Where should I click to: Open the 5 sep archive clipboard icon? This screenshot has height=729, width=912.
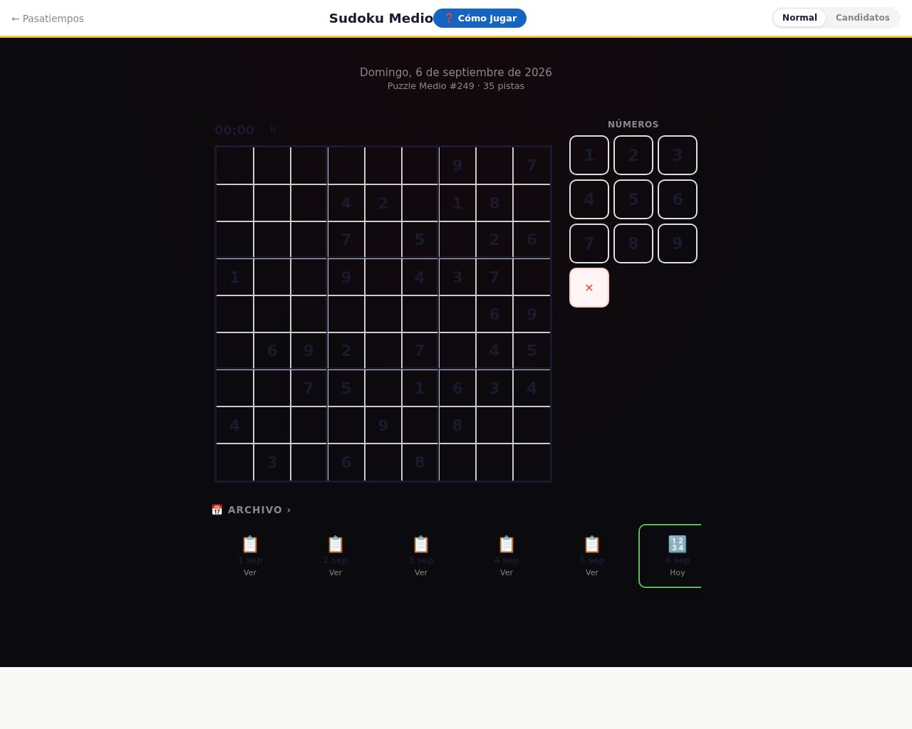click(592, 545)
